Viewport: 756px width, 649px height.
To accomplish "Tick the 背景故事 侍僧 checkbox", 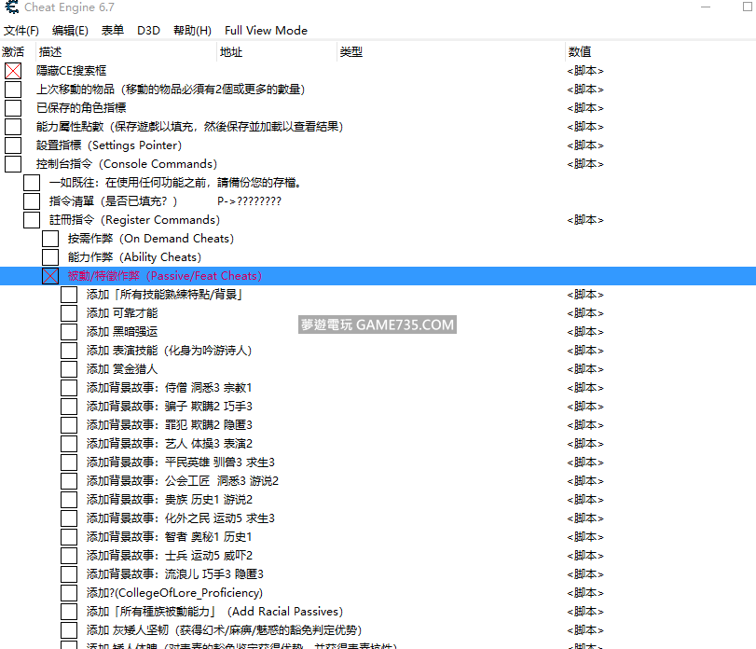I will click(x=69, y=388).
